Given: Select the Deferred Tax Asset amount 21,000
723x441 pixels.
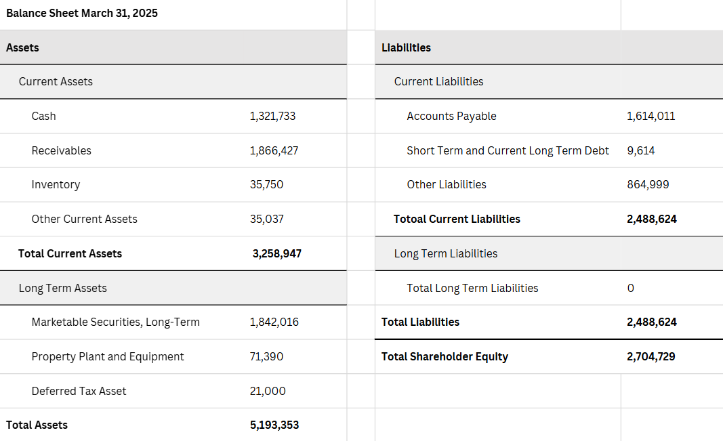Looking at the screenshot, I should 268,392.
